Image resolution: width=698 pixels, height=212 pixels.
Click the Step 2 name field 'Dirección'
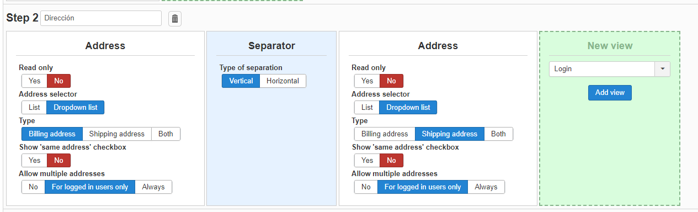point(101,18)
